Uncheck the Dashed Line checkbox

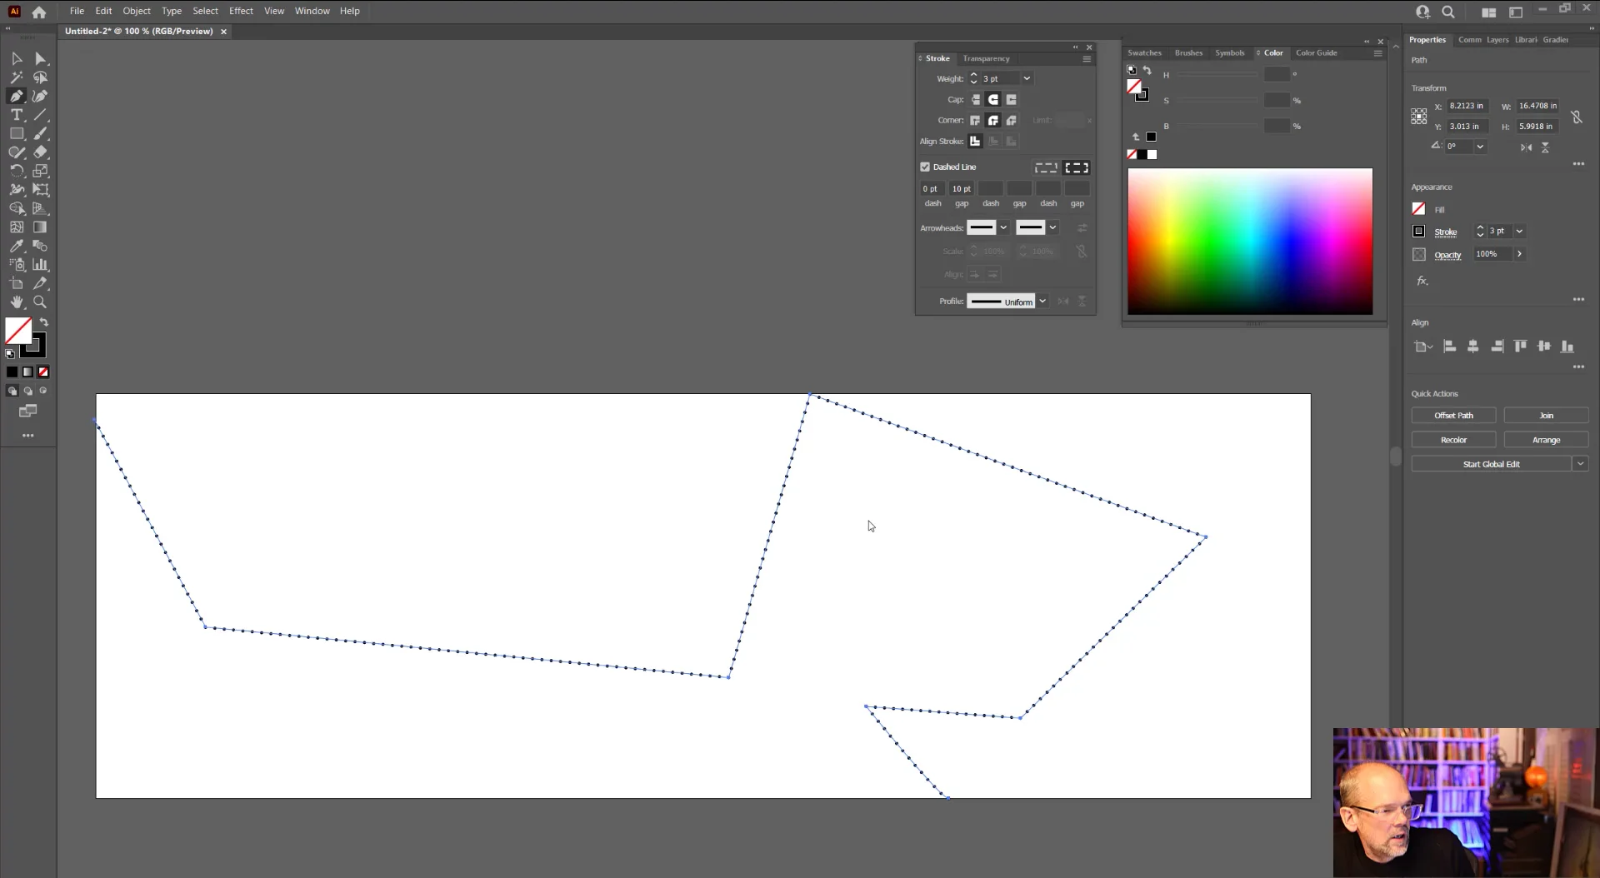tap(925, 167)
